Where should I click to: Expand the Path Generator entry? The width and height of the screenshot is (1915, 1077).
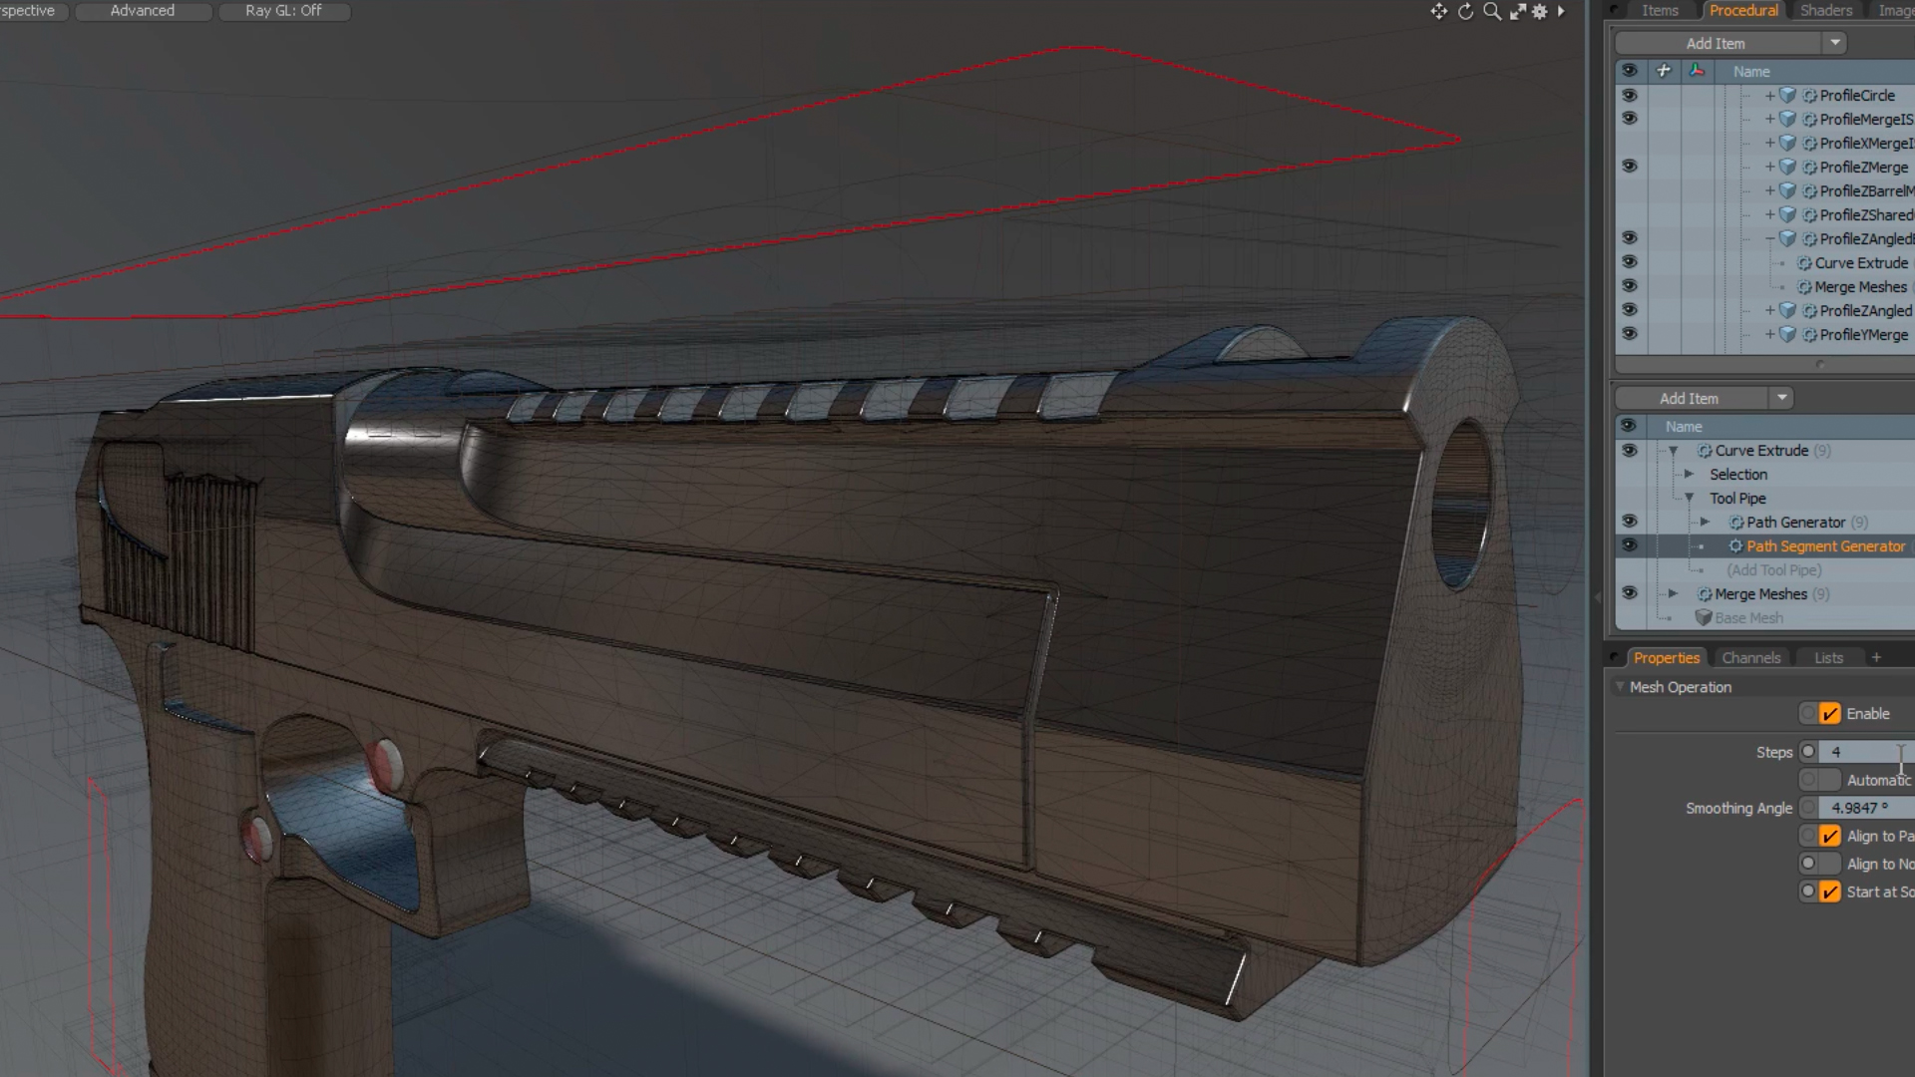(x=1704, y=522)
